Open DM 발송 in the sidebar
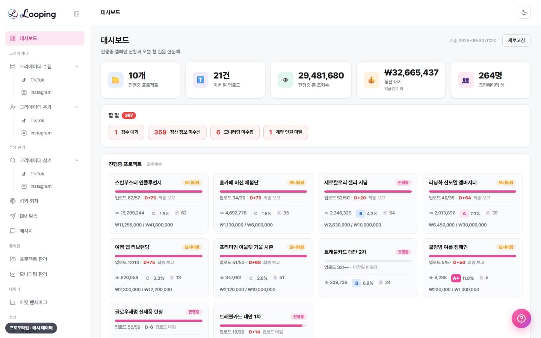Image resolution: width=541 pixels, height=338 pixels. point(45,216)
